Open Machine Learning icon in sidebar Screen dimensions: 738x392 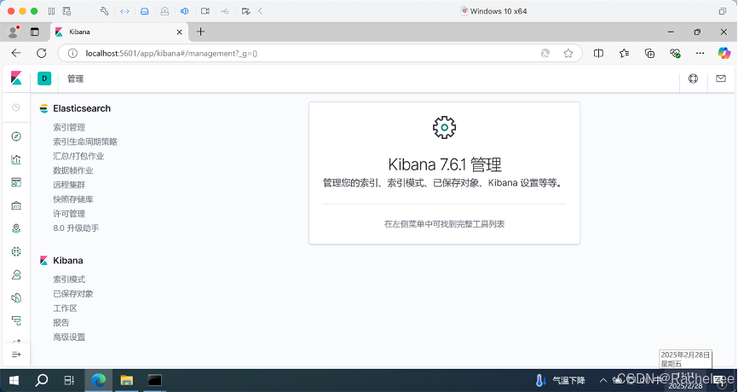click(x=16, y=251)
